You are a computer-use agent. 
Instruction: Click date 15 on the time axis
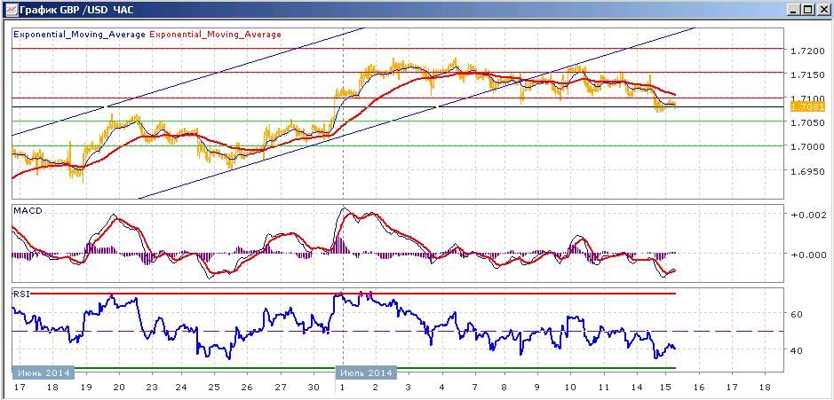click(x=665, y=386)
